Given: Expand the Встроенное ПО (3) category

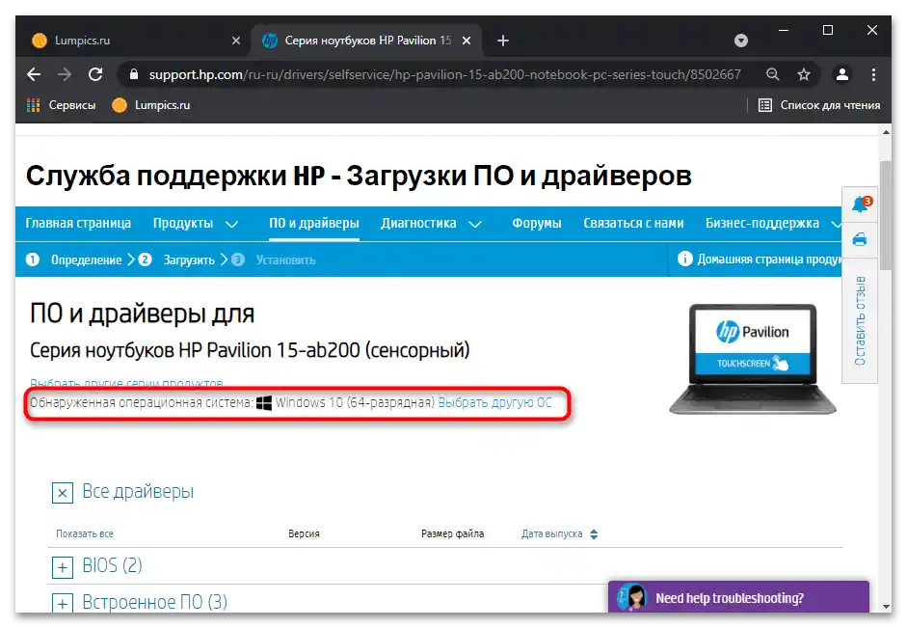Looking at the screenshot, I should pos(63,603).
